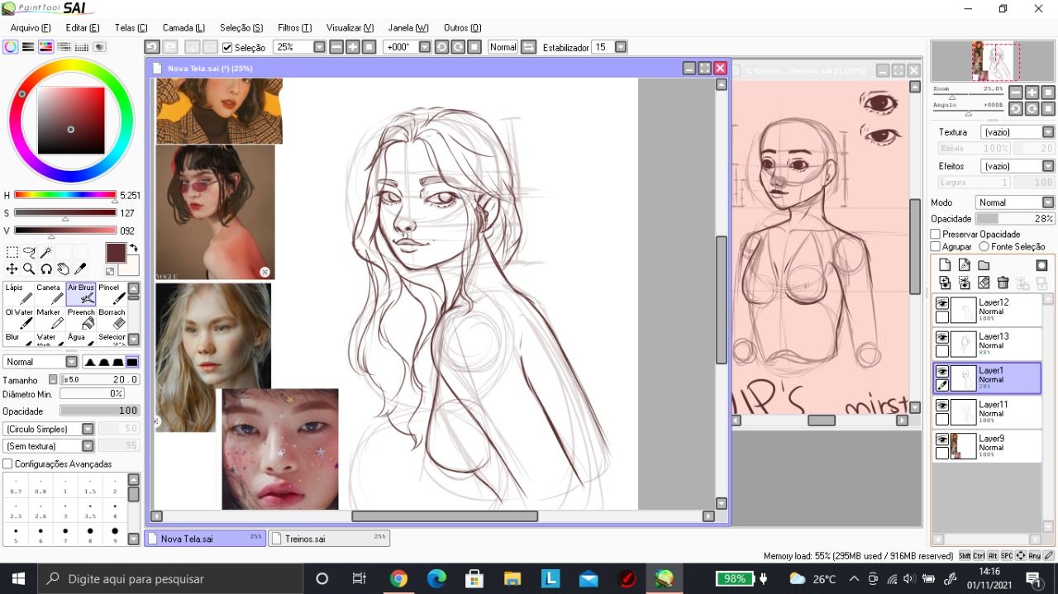Image resolution: width=1058 pixels, height=594 pixels.
Task: Click the Tamanho brush size field
Action: (99, 379)
